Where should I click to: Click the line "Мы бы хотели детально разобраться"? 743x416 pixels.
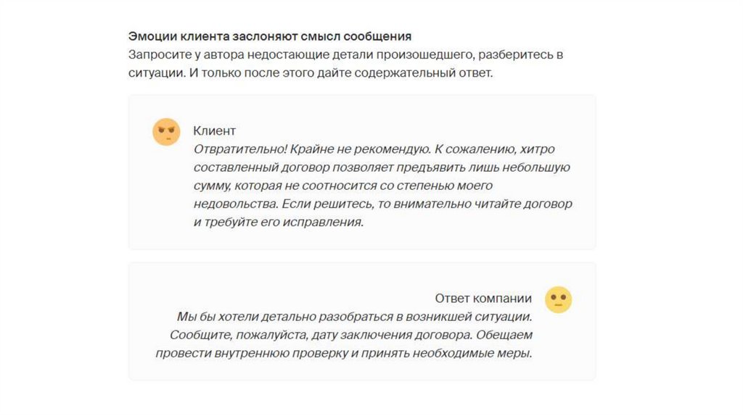(x=355, y=317)
